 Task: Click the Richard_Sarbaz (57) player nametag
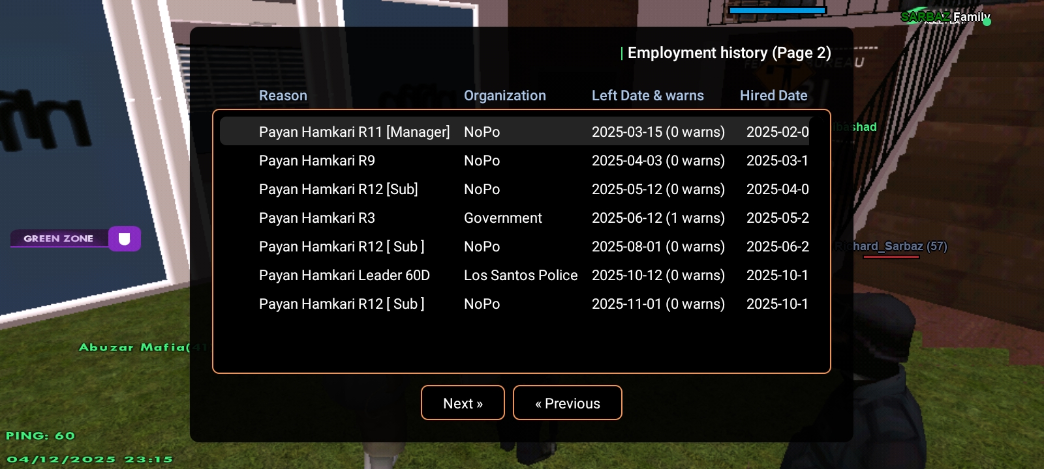(891, 246)
